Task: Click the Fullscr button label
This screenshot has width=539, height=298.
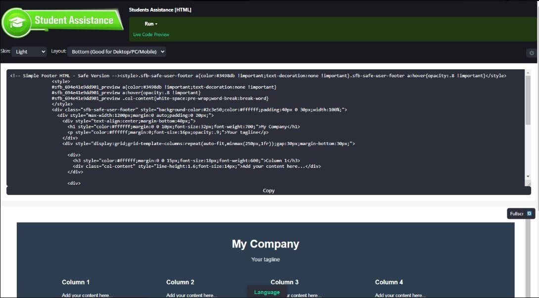Action: coord(518,213)
